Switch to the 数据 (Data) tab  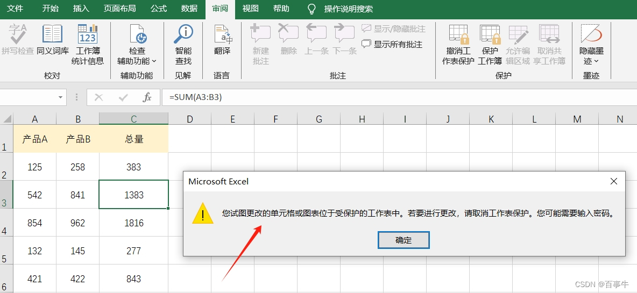pos(189,9)
